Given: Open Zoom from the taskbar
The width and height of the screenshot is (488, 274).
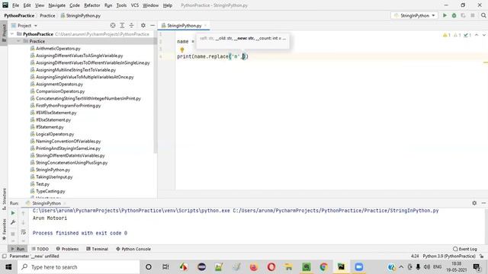Looking at the screenshot, I should tap(358, 267).
